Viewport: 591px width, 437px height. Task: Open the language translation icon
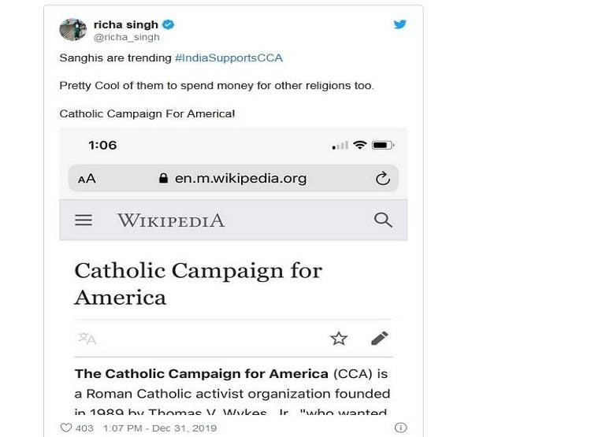click(x=87, y=339)
